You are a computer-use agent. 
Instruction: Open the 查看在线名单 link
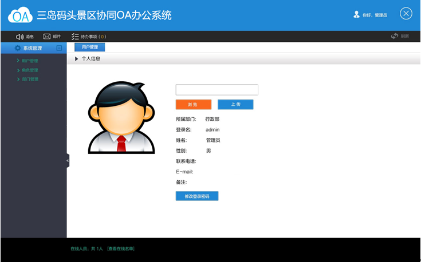tap(121, 249)
